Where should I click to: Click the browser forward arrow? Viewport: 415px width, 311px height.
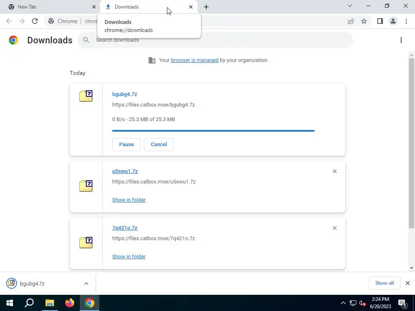click(22, 21)
